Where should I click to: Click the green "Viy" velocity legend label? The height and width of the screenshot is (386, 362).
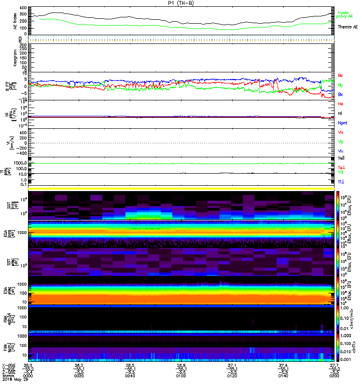point(341,142)
